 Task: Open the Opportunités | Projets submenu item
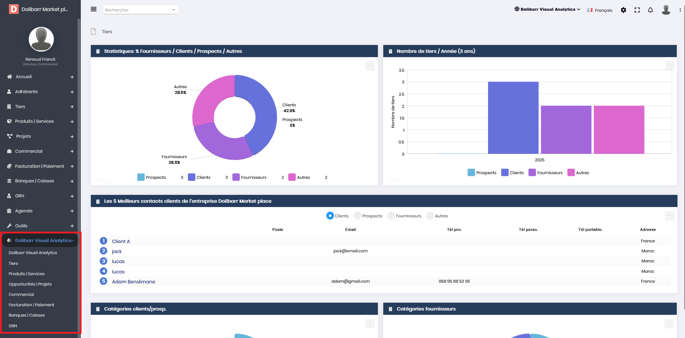click(x=30, y=284)
